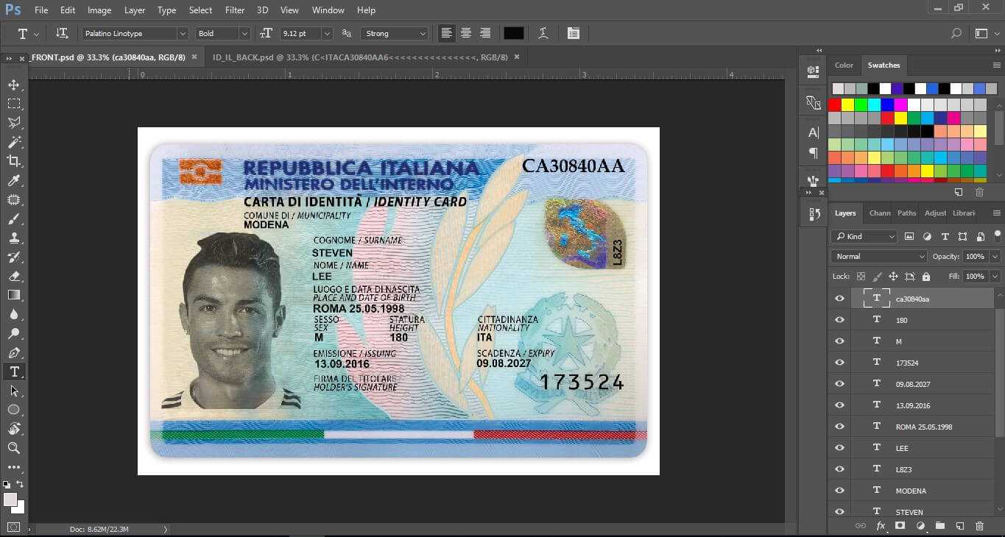Toggle filter for type layers

pyautogui.click(x=945, y=237)
